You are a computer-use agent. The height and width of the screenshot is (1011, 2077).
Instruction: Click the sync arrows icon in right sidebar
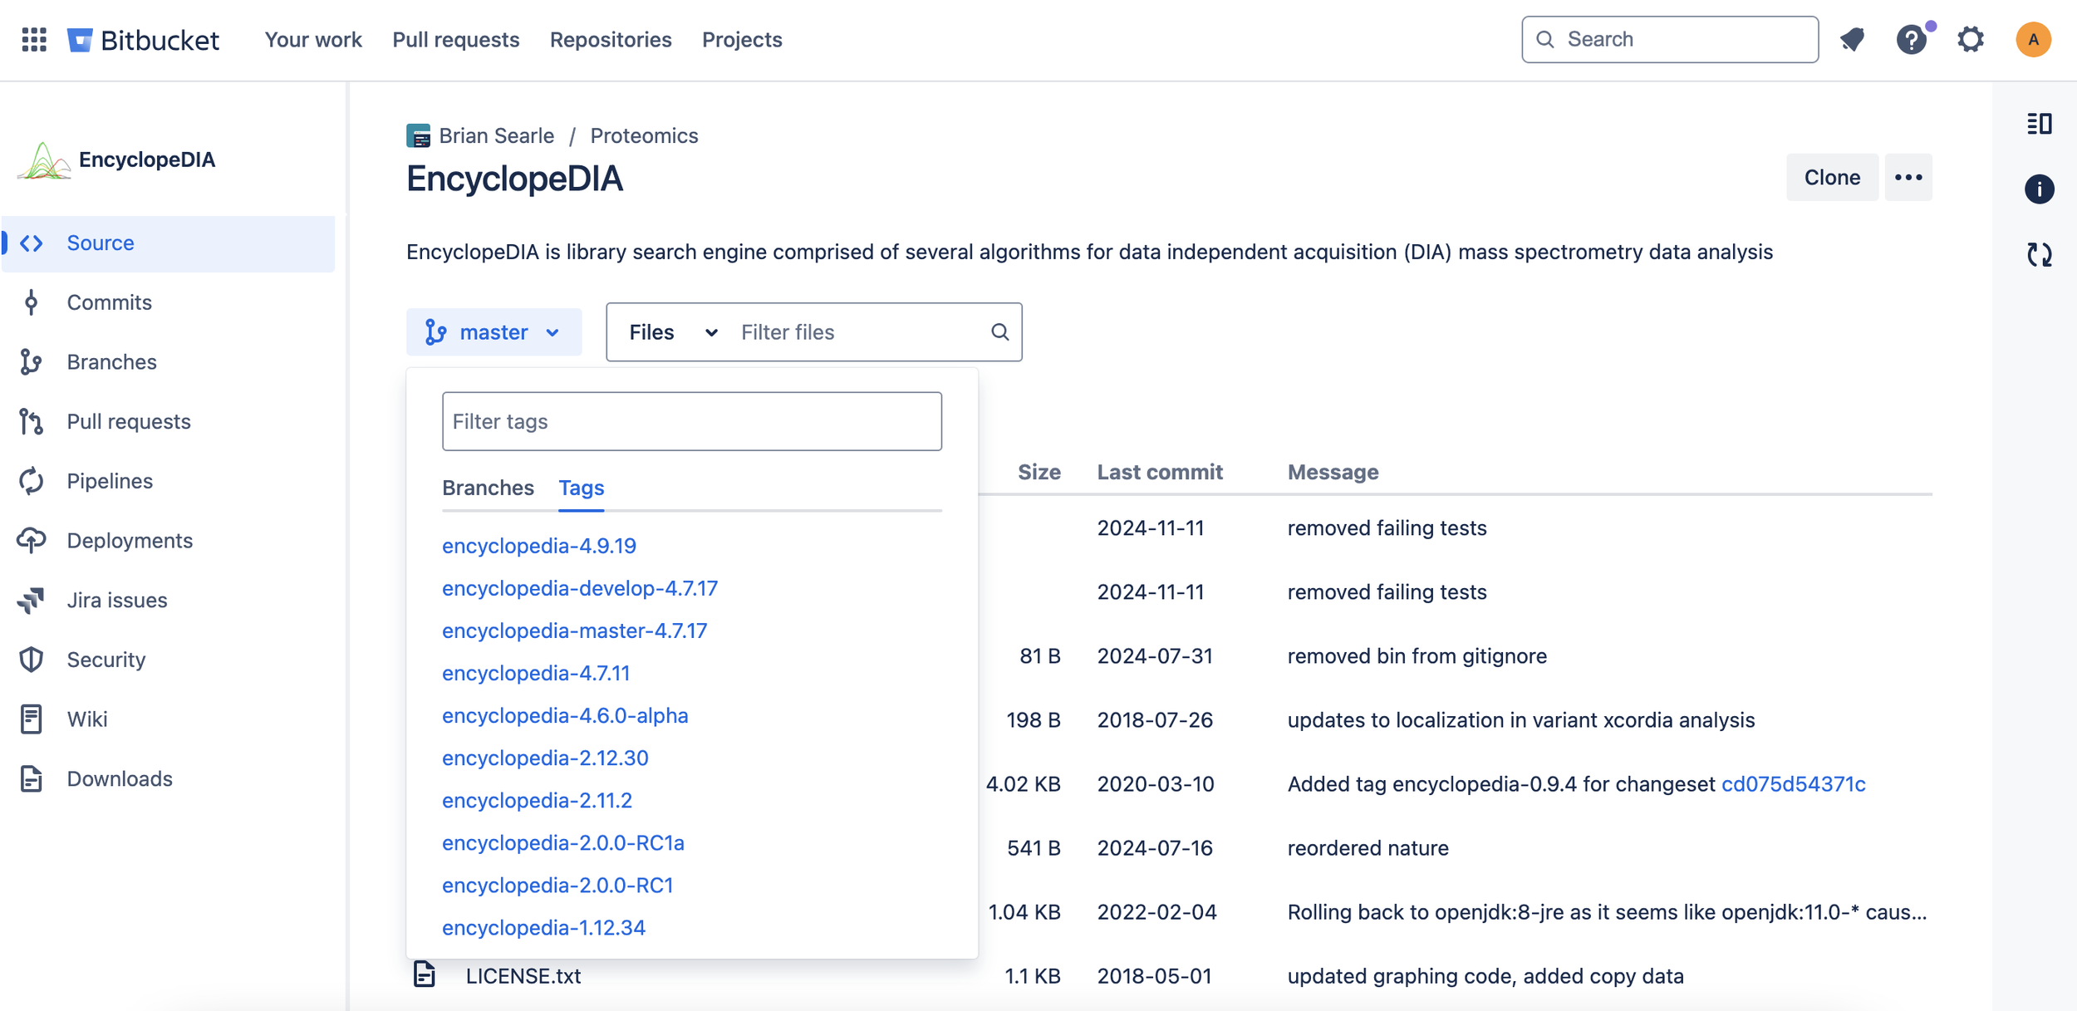[2039, 254]
